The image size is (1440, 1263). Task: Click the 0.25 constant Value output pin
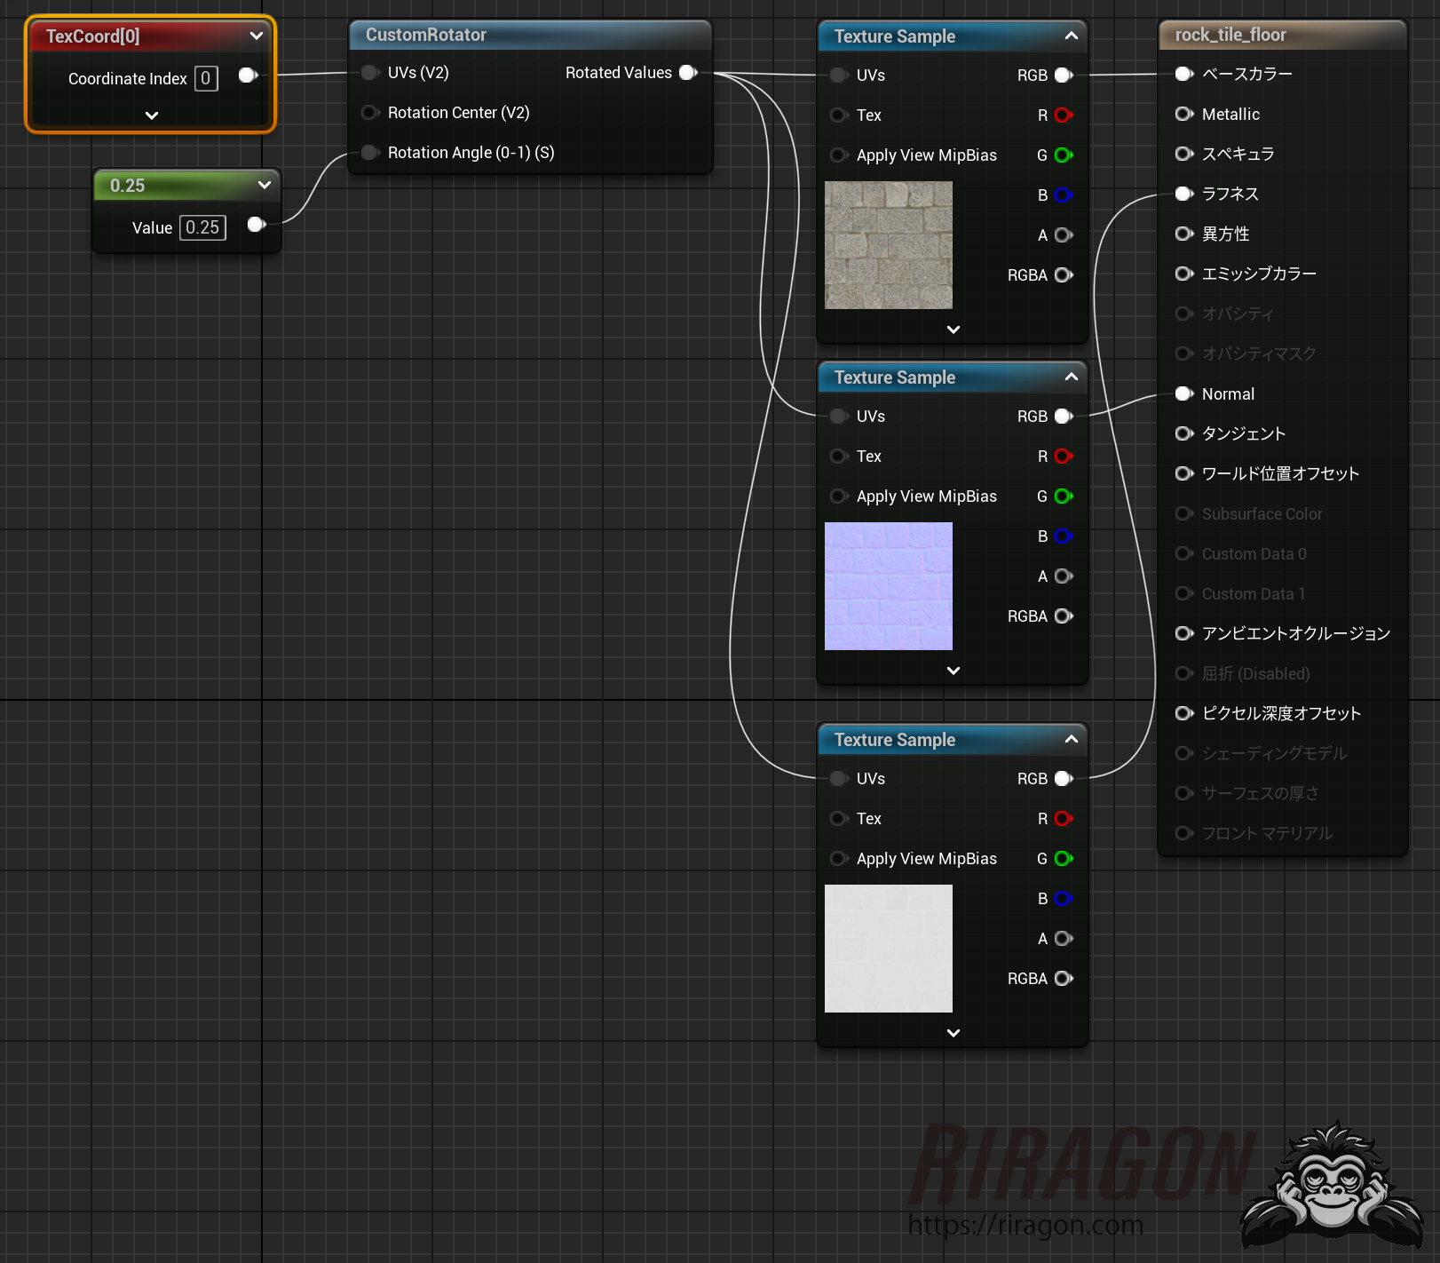point(256,225)
